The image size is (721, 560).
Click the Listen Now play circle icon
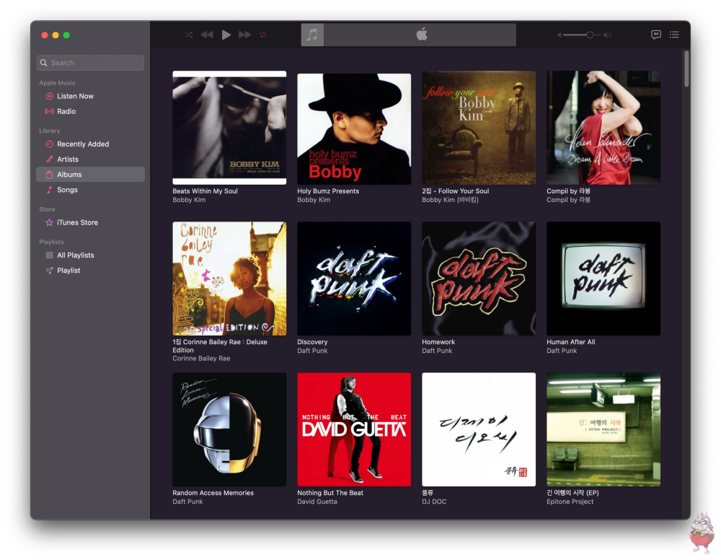tap(49, 96)
